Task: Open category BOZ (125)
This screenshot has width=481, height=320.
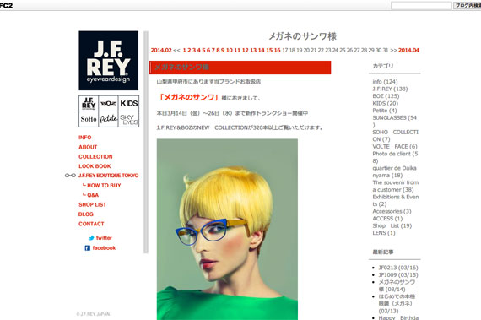Action: click(x=386, y=96)
